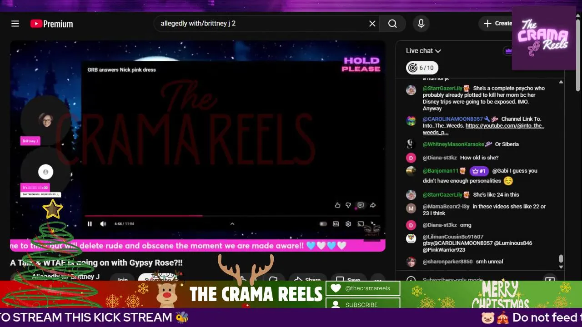The height and width of the screenshot is (327, 582).
Task: Click the #1 crown badge in chat
Action: [x=479, y=171]
